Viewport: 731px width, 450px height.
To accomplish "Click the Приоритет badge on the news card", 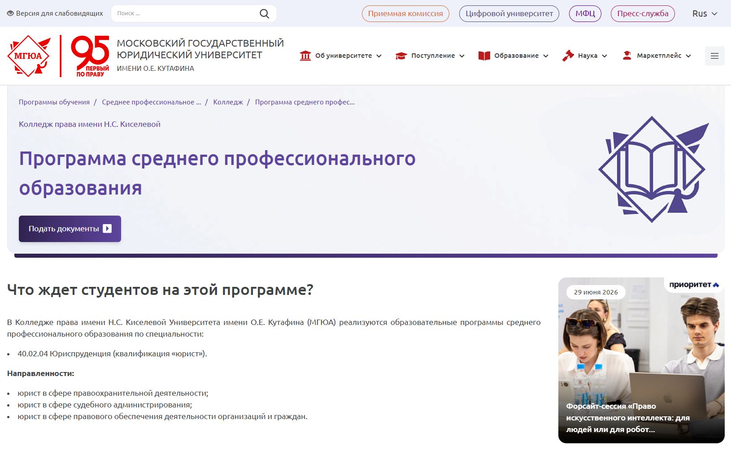I will pos(694,285).
